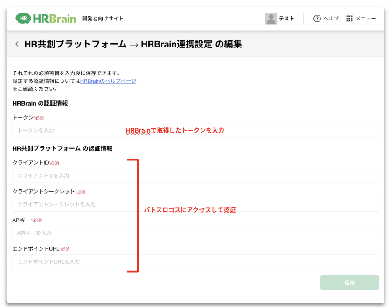Open the grid menu icon
The height and width of the screenshot is (307, 389).
(349, 19)
